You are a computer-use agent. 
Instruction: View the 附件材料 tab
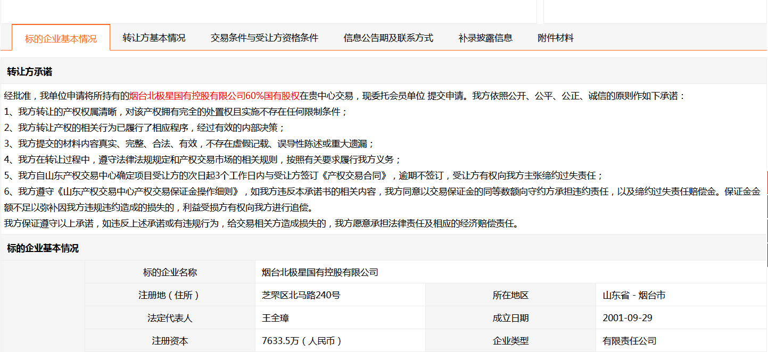[556, 38]
